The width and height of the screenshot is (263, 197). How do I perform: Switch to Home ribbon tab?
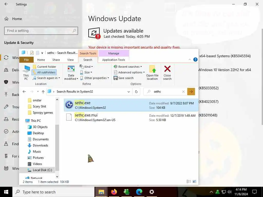pos(41,60)
